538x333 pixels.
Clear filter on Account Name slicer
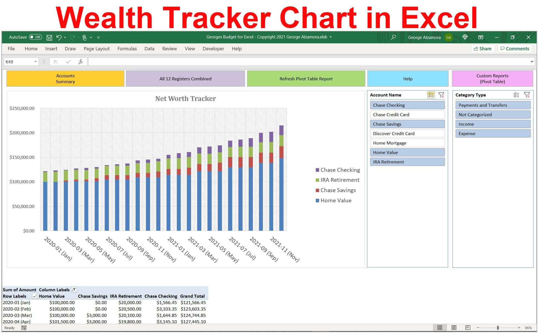coord(441,95)
